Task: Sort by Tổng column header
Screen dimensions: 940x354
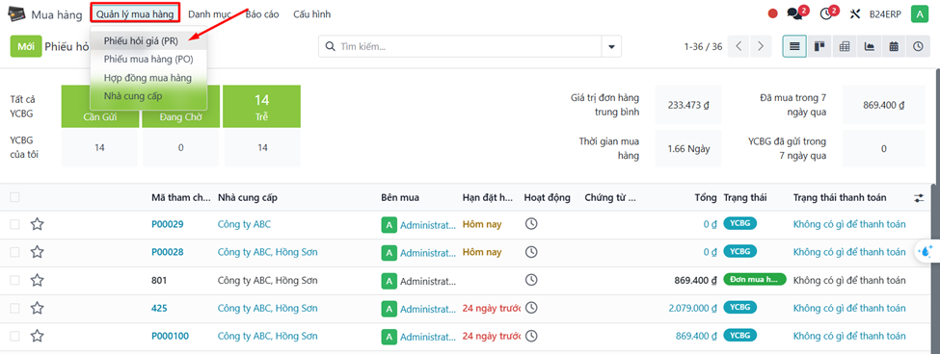Action: click(x=706, y=197)
